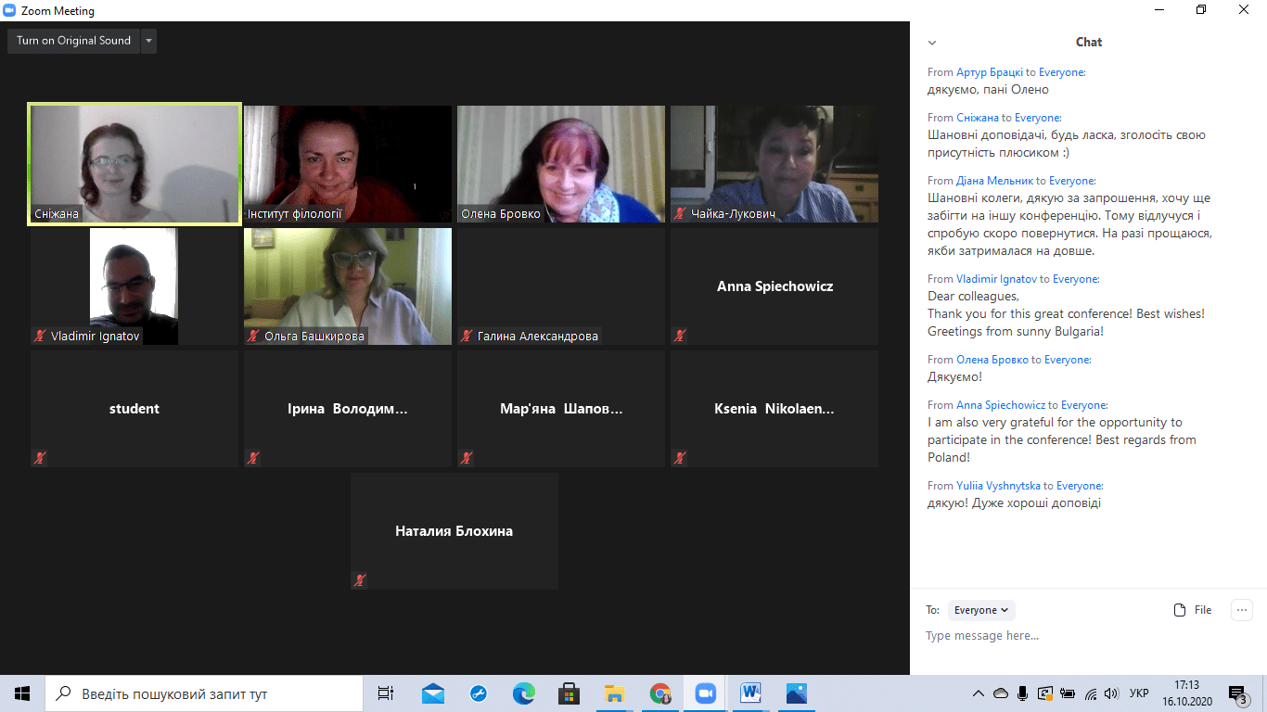Viewport: 1267px width, 712px height.
Task: Open the Everyone recipient dropdown in chat
Action: tap(981, 610)
